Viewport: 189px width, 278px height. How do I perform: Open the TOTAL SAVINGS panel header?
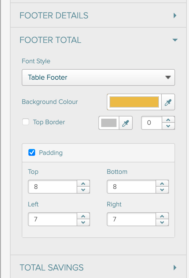click(x=98, y=267)
